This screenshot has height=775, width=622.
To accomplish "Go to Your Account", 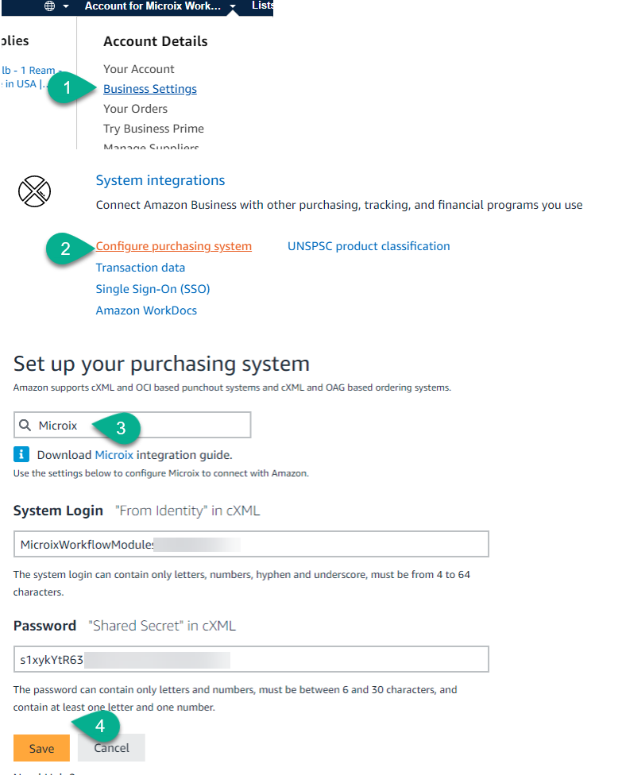I will point(139,69).
